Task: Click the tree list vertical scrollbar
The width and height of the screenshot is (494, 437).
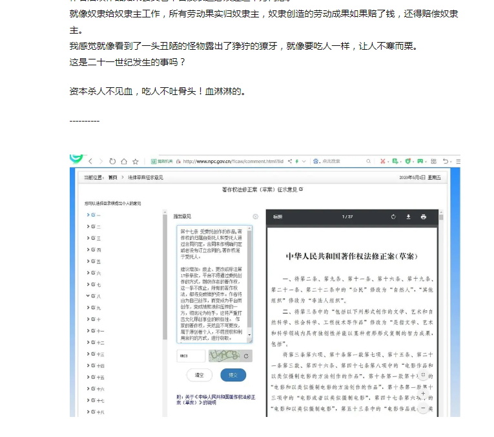Action: point(165,277)
